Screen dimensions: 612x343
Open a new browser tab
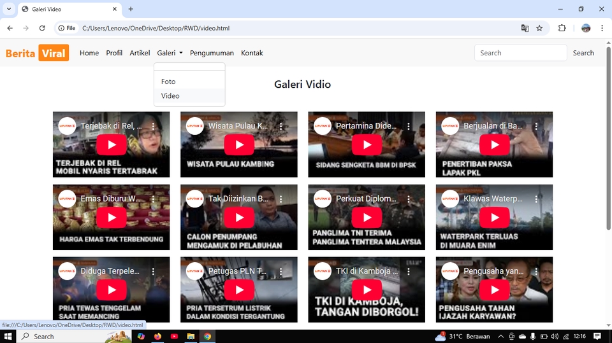[131, 9]
